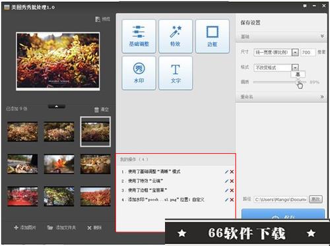
Task: Delete the watermark operation using red X
Action: [x=232, y=200]
